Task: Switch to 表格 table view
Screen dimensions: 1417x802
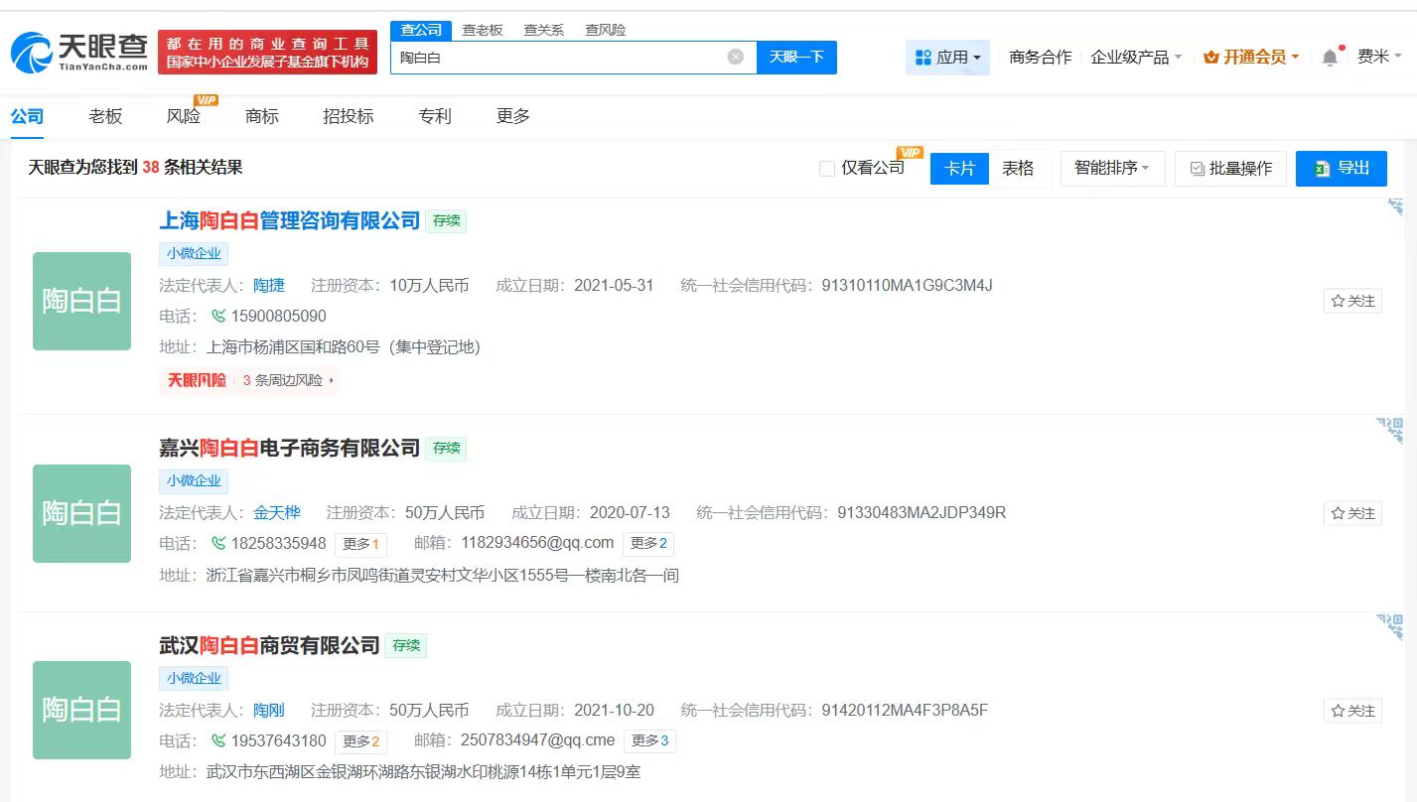Action: pyautogui.click(x=1018, y=169)
